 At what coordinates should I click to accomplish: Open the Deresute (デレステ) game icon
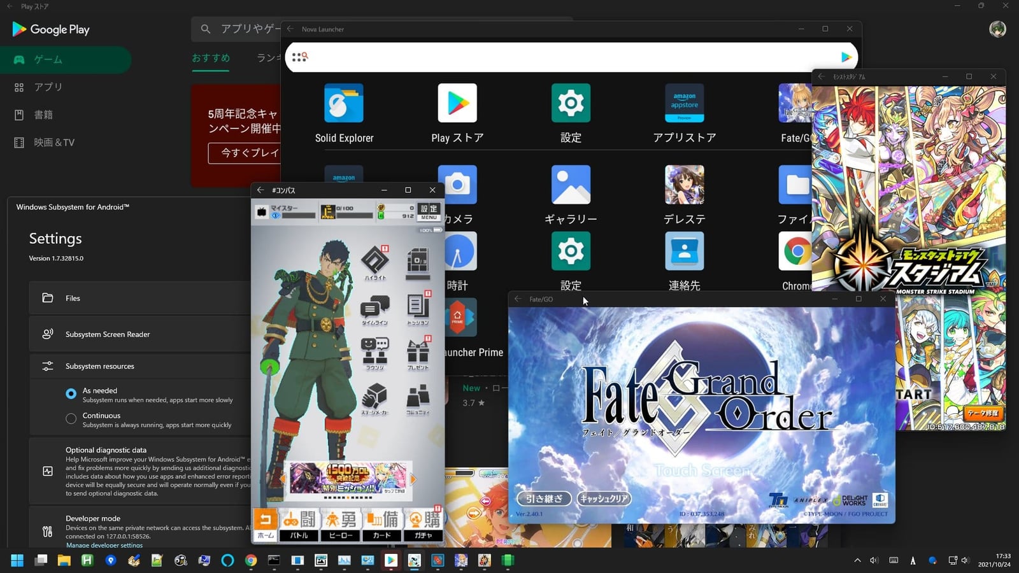684,185
